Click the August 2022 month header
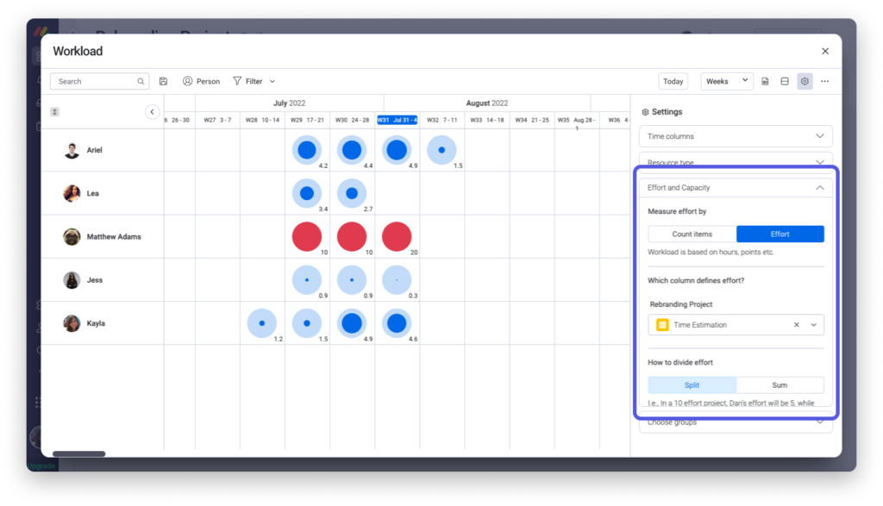This screenshot has height=506, width=883. tap(487, 103)
